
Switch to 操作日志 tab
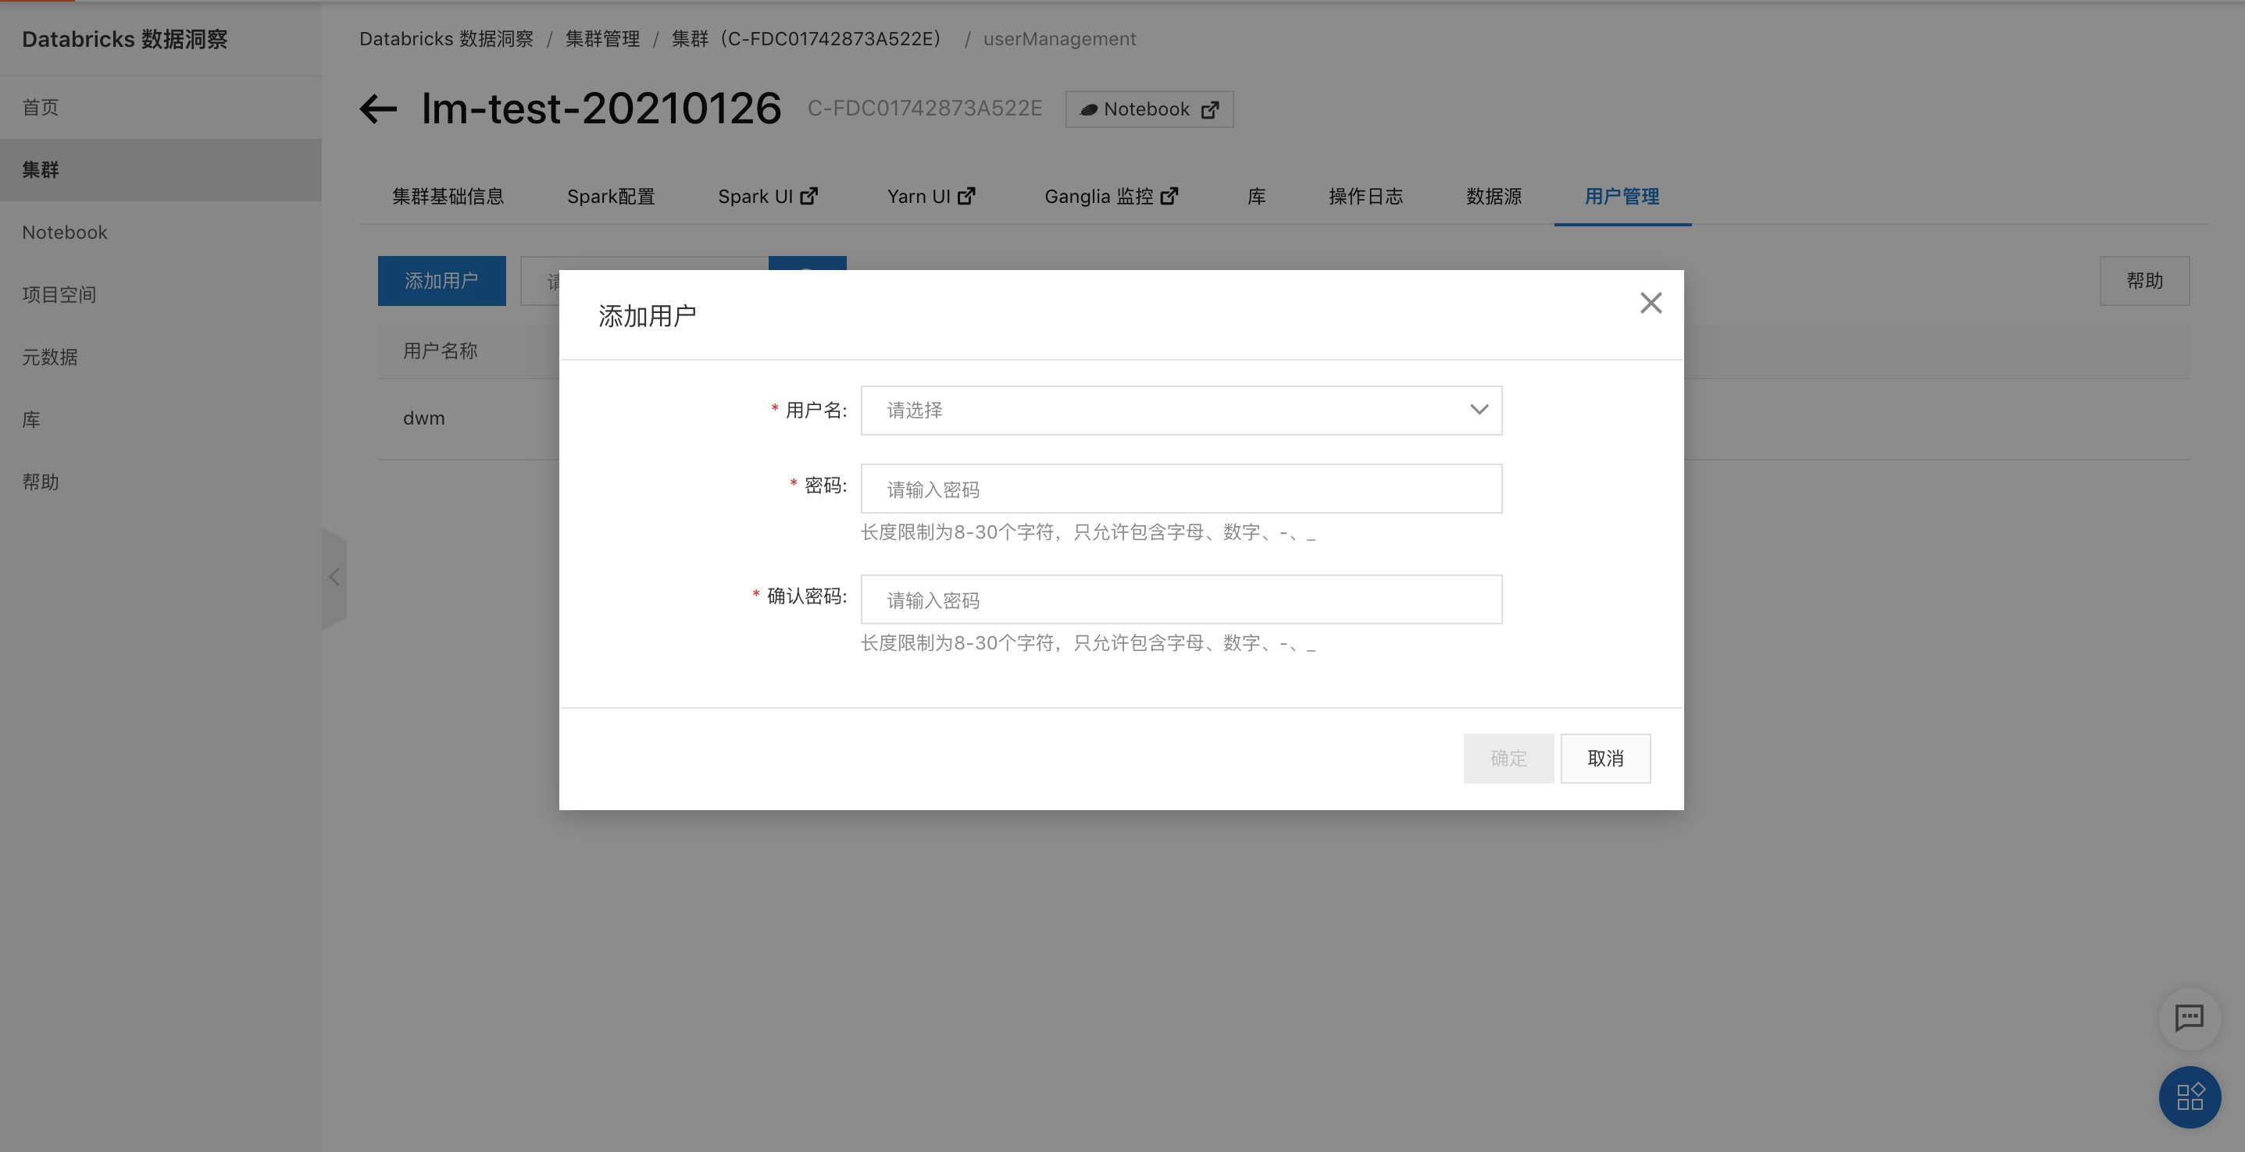coord(1365,197)
